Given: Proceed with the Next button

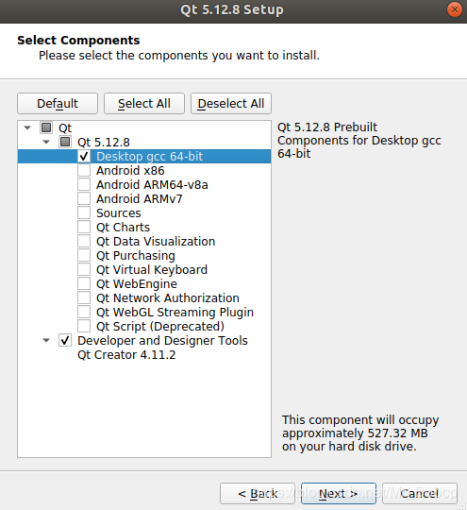Looking at the screenshot, I should pyautogui.click(x=339, y=493).
